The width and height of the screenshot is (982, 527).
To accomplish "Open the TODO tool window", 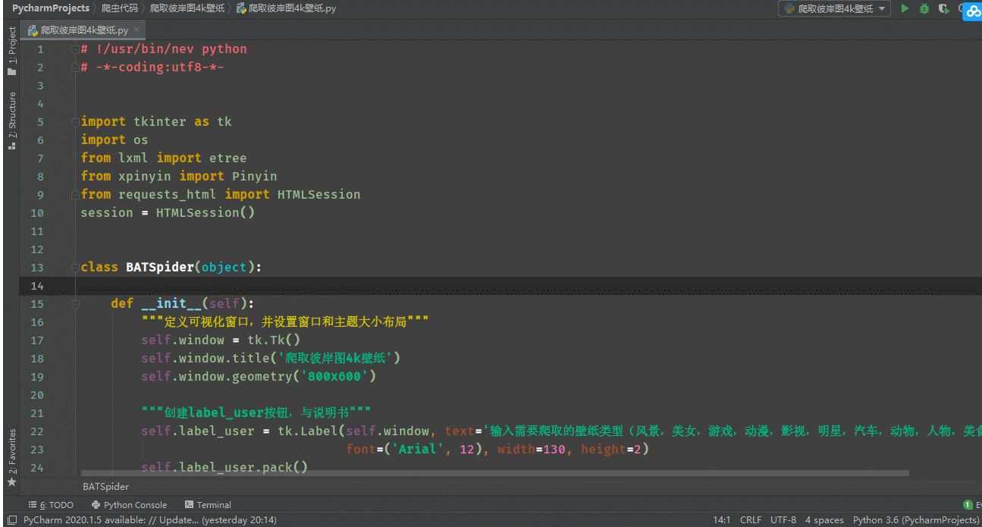I will (x=51, y=504).
